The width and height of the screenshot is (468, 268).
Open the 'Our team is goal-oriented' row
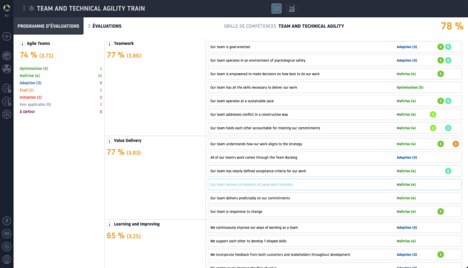[x=230, y=47]
